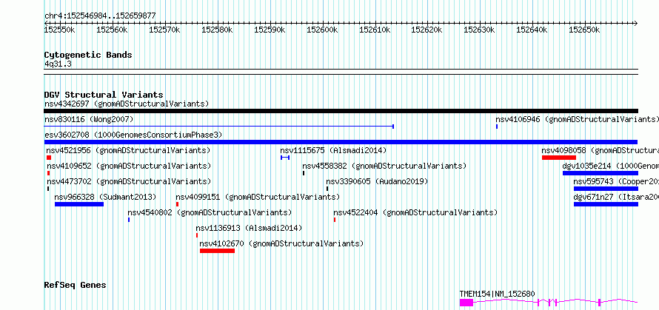Image resolution: width=659 pixels, height=310 pixels.
Task: Click the red nsv4099151 marker
Action: (x=178, y=204)
